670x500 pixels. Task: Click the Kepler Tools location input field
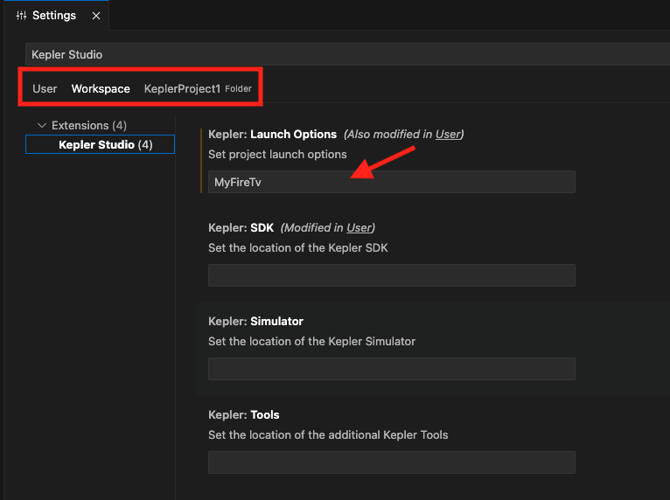(x=391, y=462)
